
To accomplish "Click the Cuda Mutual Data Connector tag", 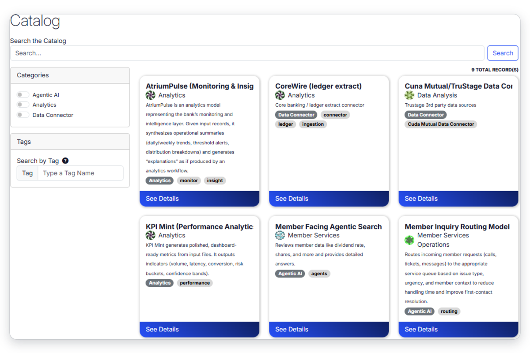I will coord(441,124).
